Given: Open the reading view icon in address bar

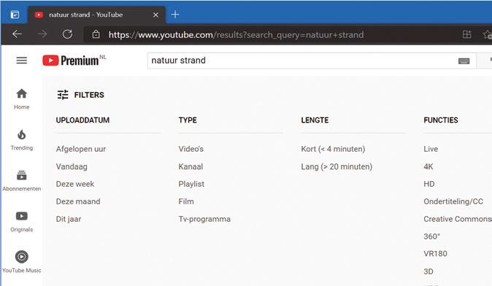Looking at the screenshot, I should [x=467, y=34].
